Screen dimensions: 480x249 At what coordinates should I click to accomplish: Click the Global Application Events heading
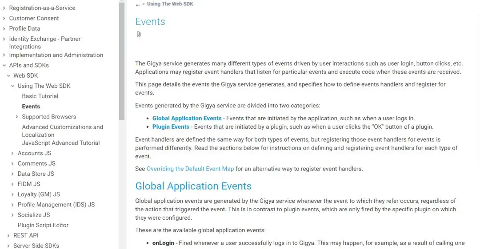pos(193,186)
